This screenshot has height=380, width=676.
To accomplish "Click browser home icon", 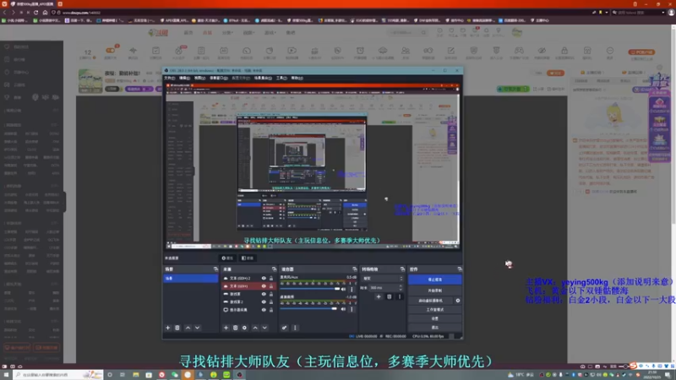I will [45, 13].
